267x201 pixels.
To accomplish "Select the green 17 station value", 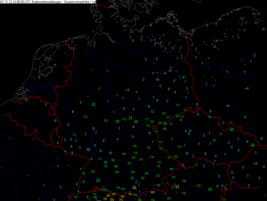I will coord(168,117).
